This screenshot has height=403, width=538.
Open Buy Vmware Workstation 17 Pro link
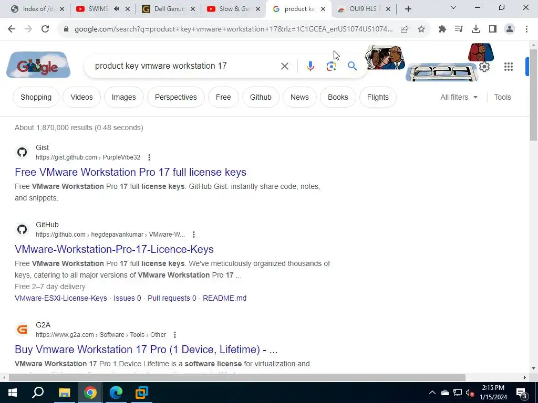(146, 349)
